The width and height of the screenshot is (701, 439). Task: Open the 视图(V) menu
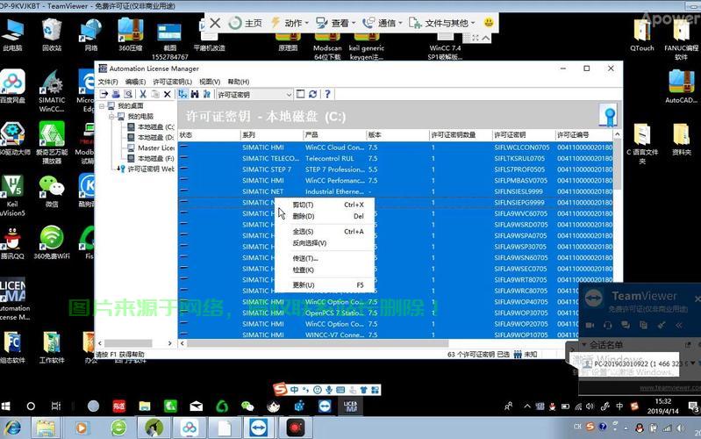(x=210, y=82)
